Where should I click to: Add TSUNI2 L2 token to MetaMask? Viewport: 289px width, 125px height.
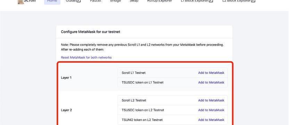(211, 120)
